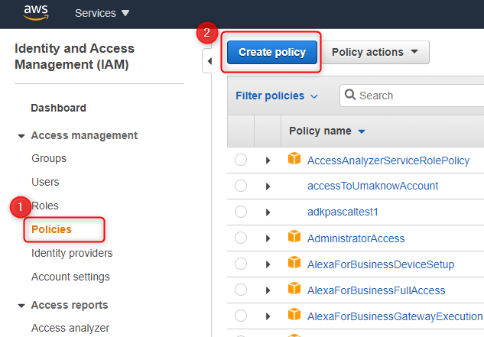484x337 pixels.
Task: Click the search magnifier icon
Action: [350, 95]
